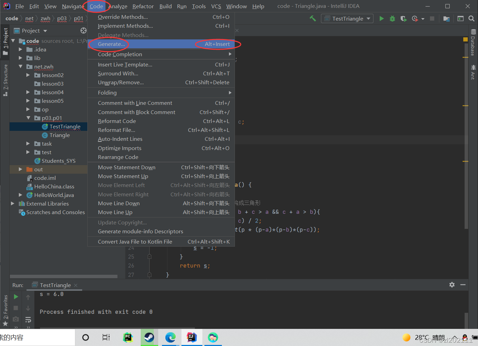The height and width of the screenshot is (346, 478).
Task: Run with coverage using the shield icon
Action: pos(403,18)
